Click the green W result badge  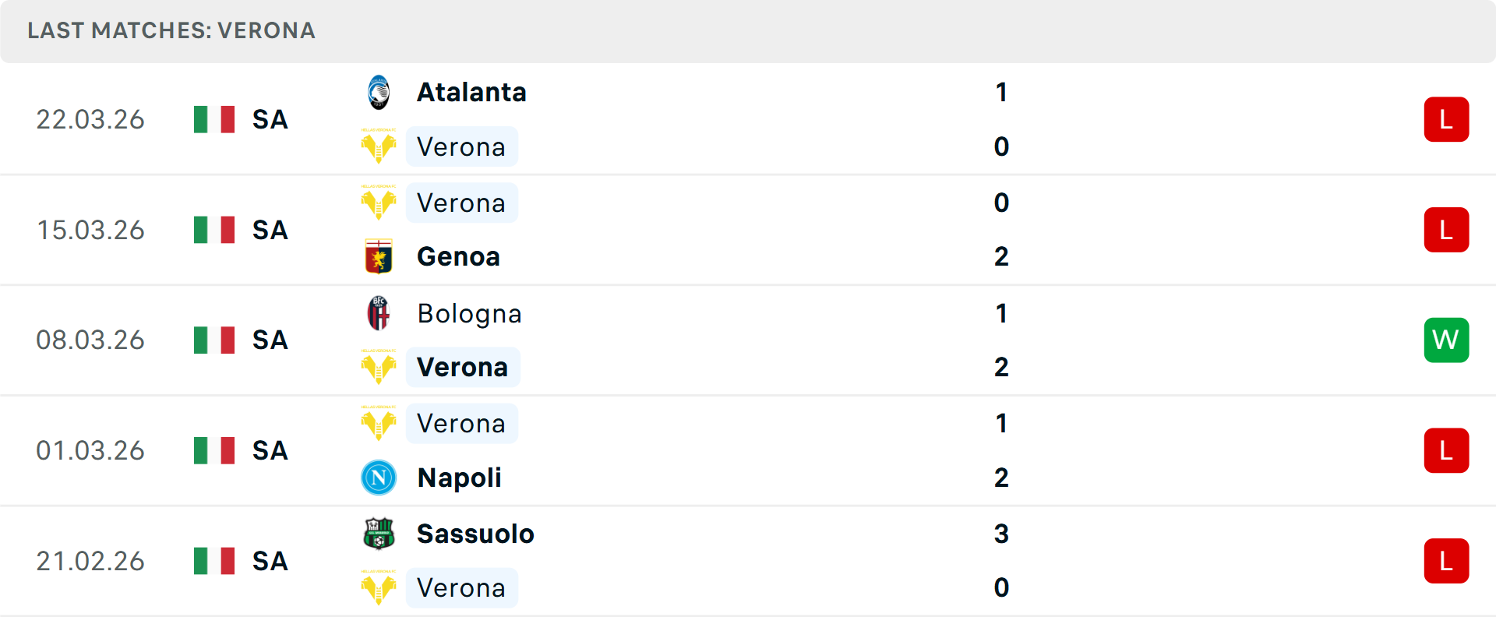pos(1446,340)
